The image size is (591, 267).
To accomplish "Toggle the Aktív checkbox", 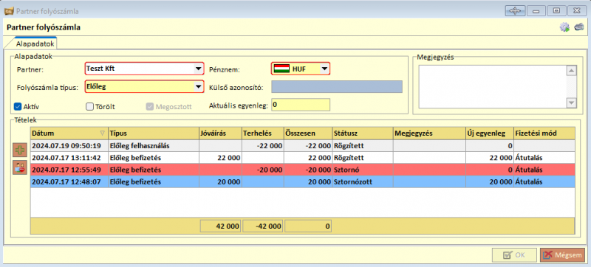I will pos(17,106).
